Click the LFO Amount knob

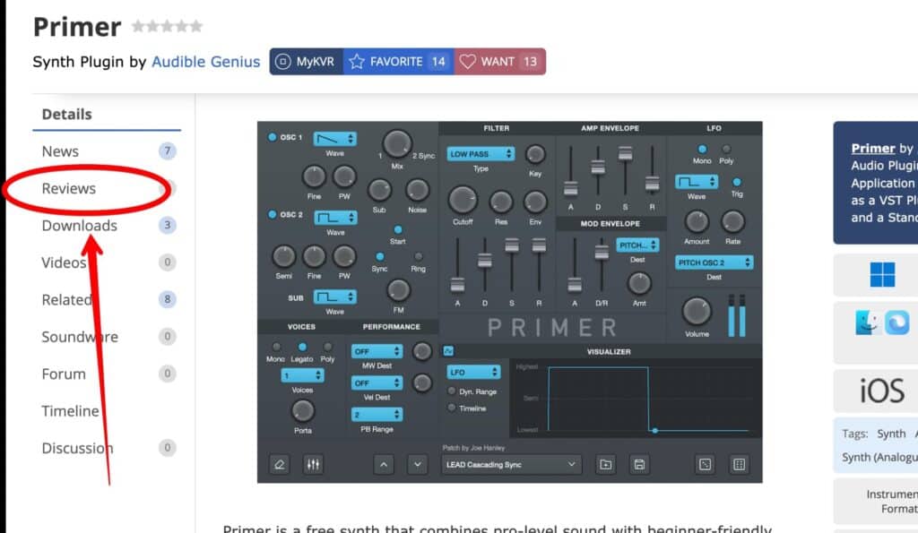pos(696,222)
